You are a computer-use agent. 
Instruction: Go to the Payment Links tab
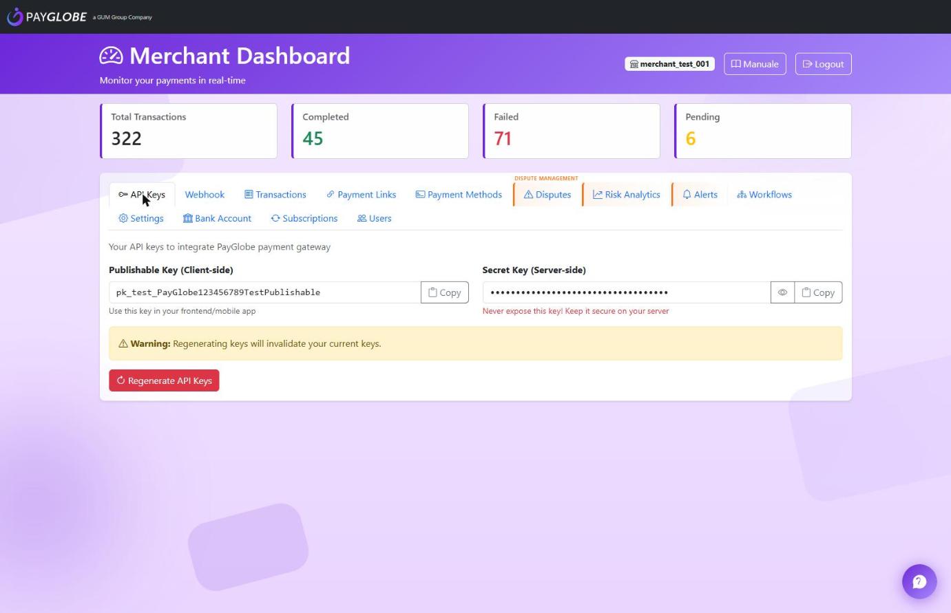click(361, 195)
